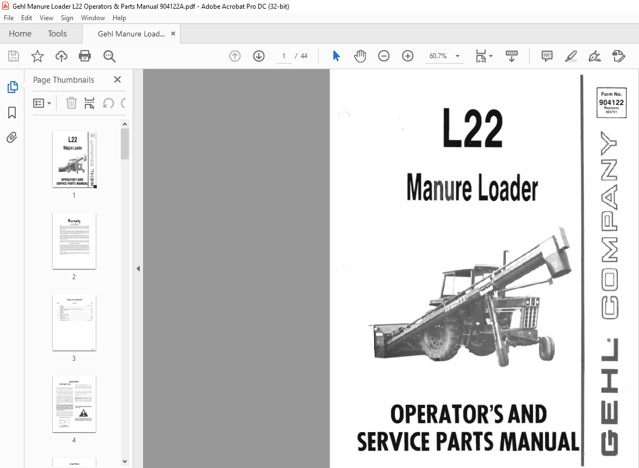Select the Gehl Manure Load... document tab
639x468 pixels.
pos(131,34)
